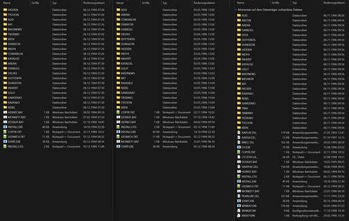This screenshot has width=349, height=221.
Task: Click the CH.EXE application icon
Action: 239,148
